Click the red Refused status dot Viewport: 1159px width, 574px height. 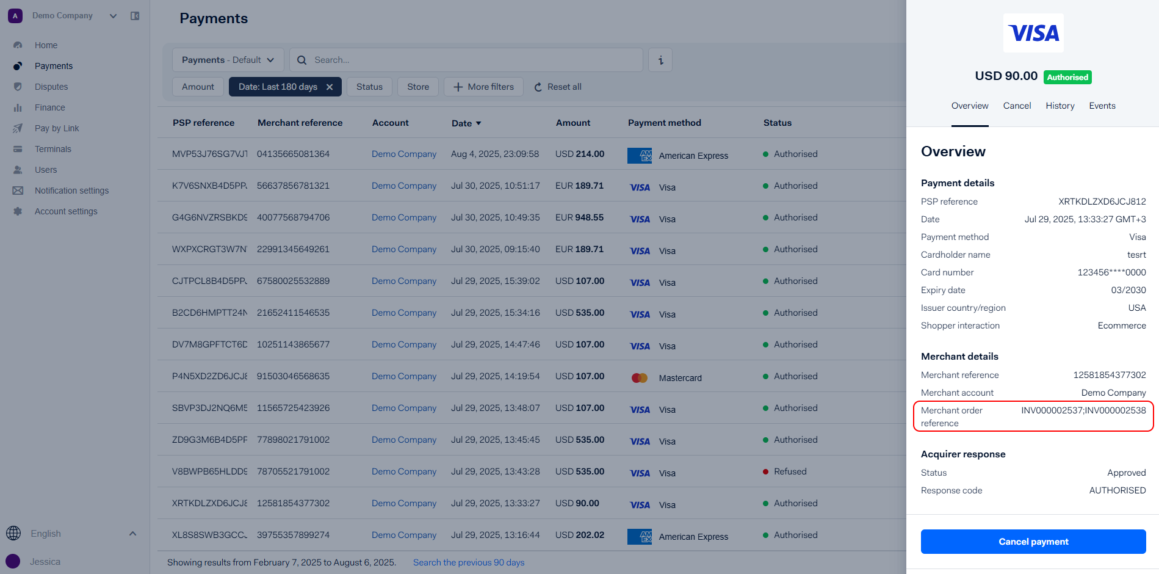(x=765, y=471)
